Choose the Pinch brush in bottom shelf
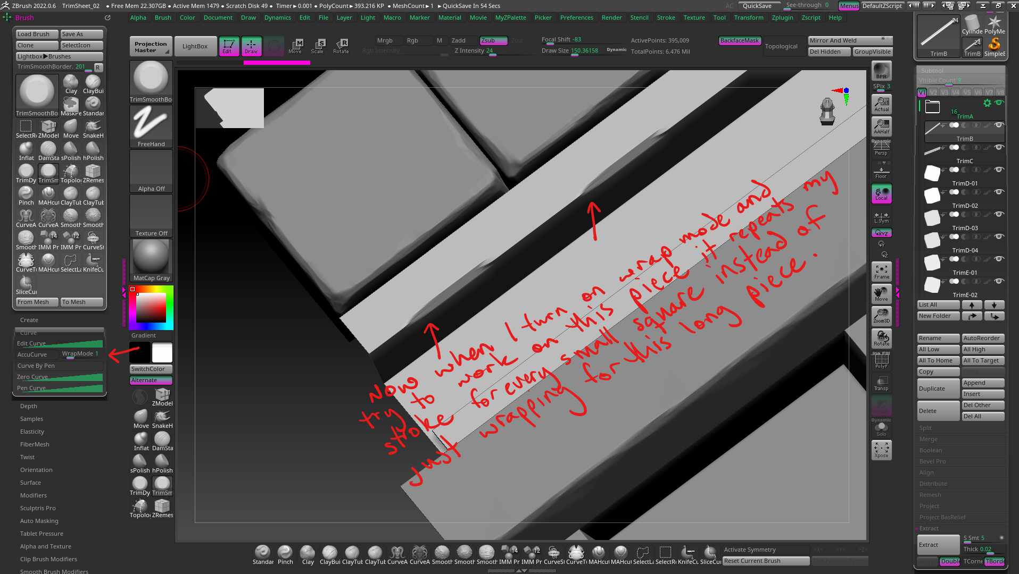Viewport: 1019px width, 574px height. pos(285,554)
